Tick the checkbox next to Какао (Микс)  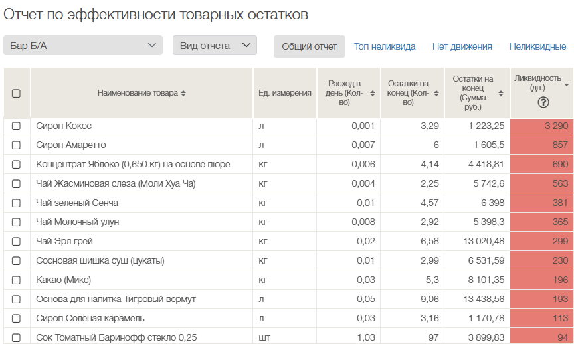[x=17, y=280]
